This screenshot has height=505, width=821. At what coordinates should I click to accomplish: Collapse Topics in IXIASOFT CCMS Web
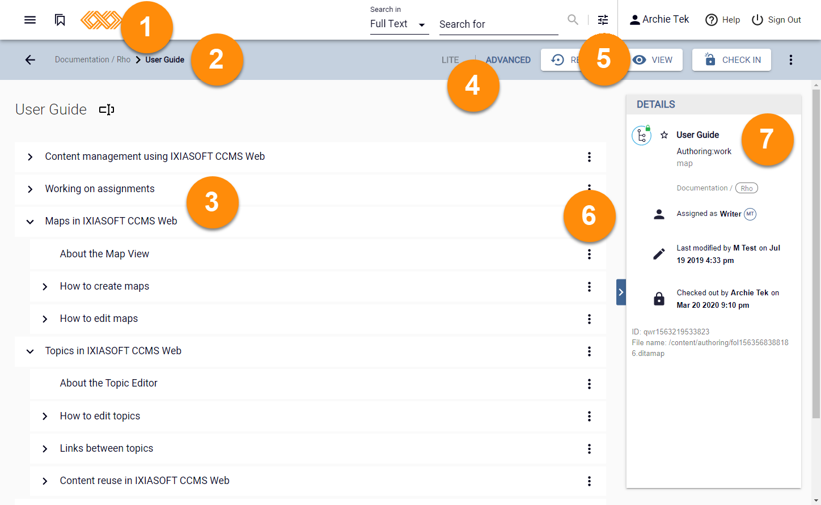pyautogui.click(x=30, y=351)
